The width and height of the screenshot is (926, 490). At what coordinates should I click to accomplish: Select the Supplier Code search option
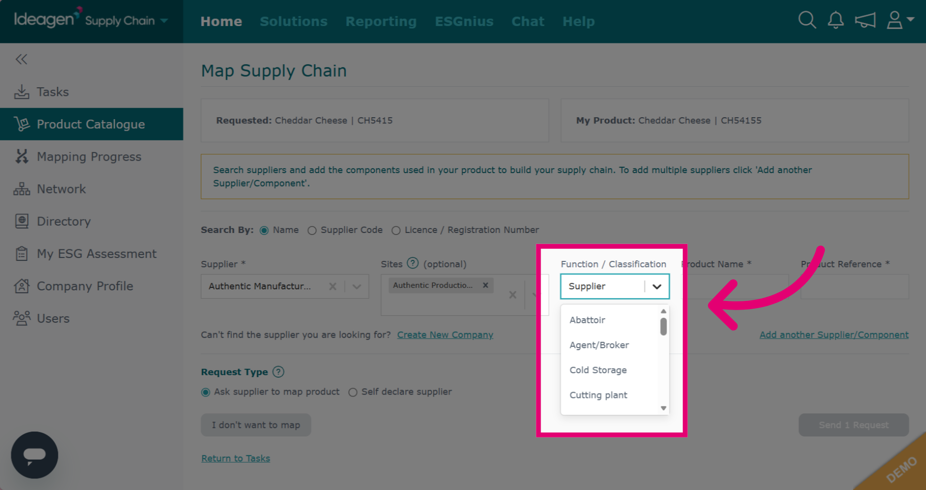coord(312,231)
